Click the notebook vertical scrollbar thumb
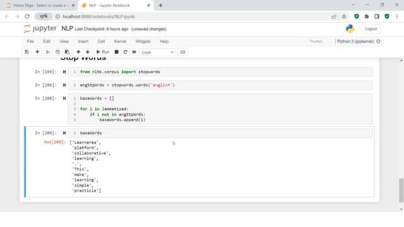The width and height of the screenshot is (404, 227). tap(401, 190)
